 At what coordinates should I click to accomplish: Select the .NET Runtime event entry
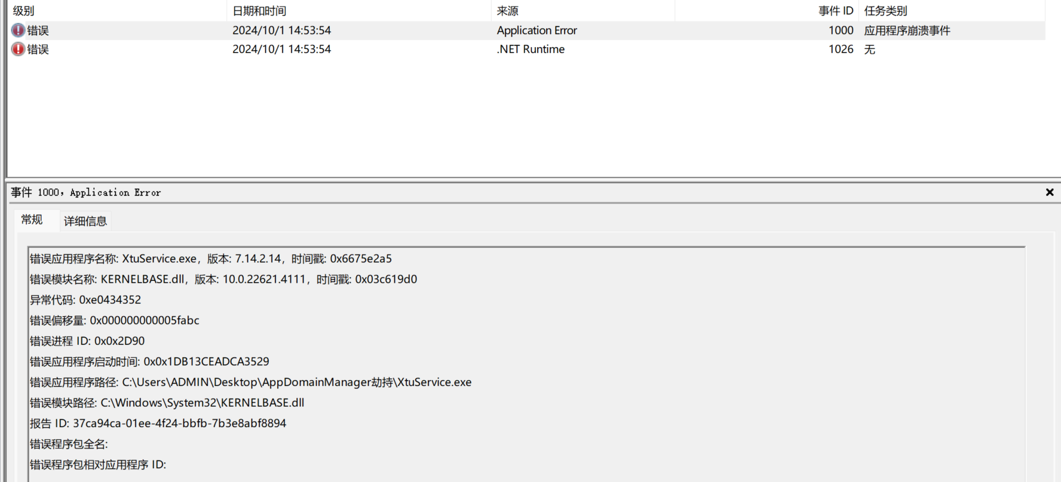pyautogui.click(x=530, y=50)
